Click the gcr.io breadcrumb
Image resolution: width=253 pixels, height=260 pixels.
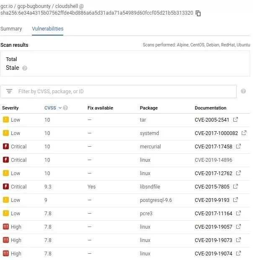[x=7, y=6]
